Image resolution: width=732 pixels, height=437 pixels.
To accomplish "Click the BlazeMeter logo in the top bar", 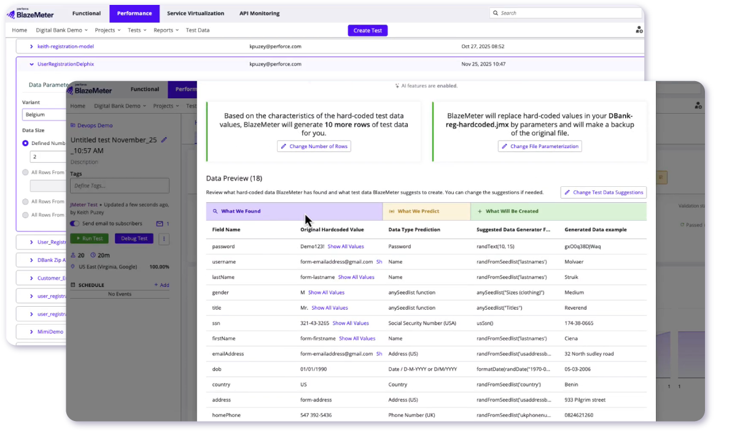I will (x=31, y=14).
